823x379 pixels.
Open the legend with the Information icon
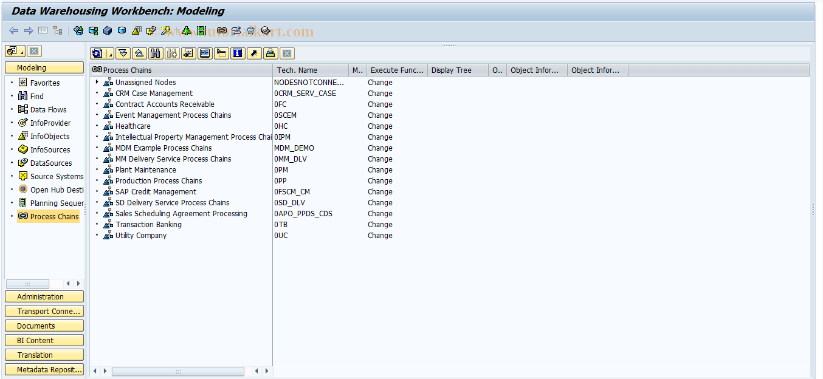tap(236, 53)
